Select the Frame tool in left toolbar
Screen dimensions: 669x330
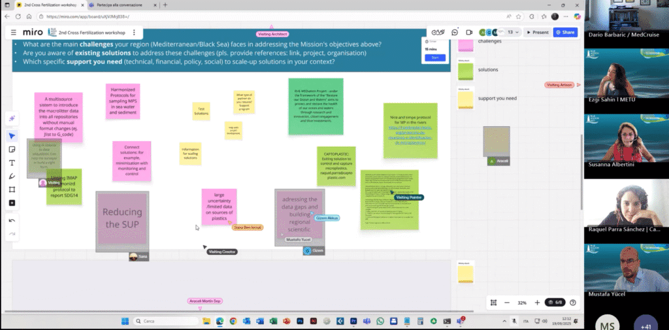12,190
